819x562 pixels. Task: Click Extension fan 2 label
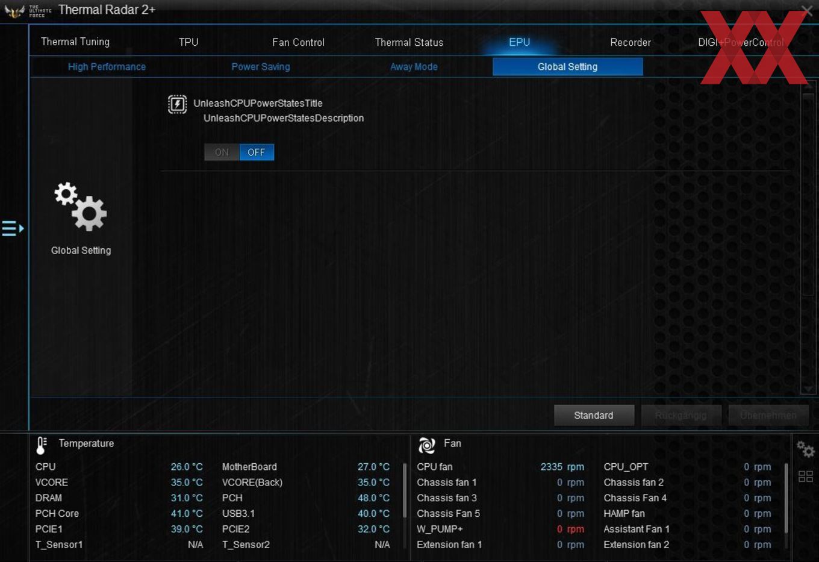tap(637, 545)
